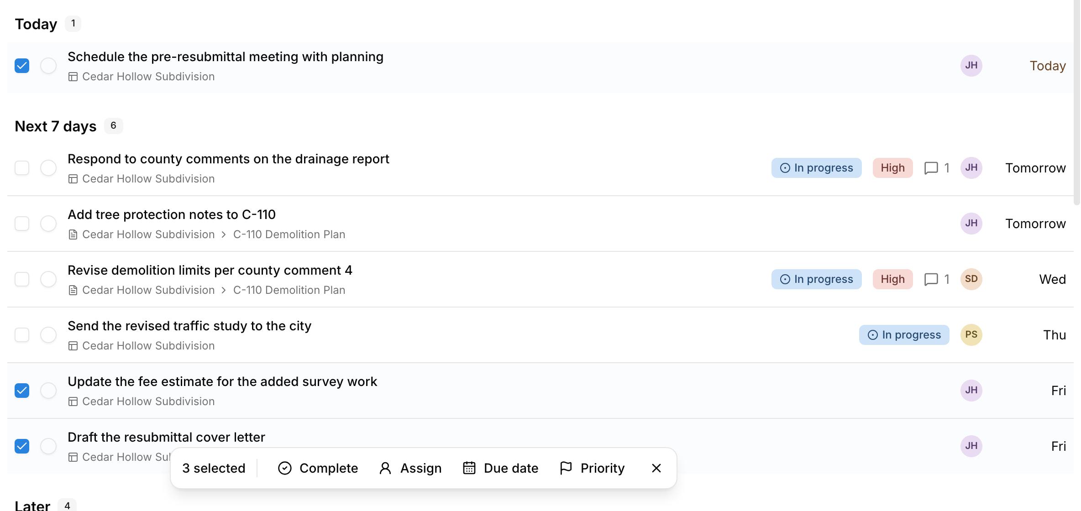The image size is (1081, 511).
Task: Mark Schedule pre-resubmittal meeting complete via circle
Action: point(48,66)
